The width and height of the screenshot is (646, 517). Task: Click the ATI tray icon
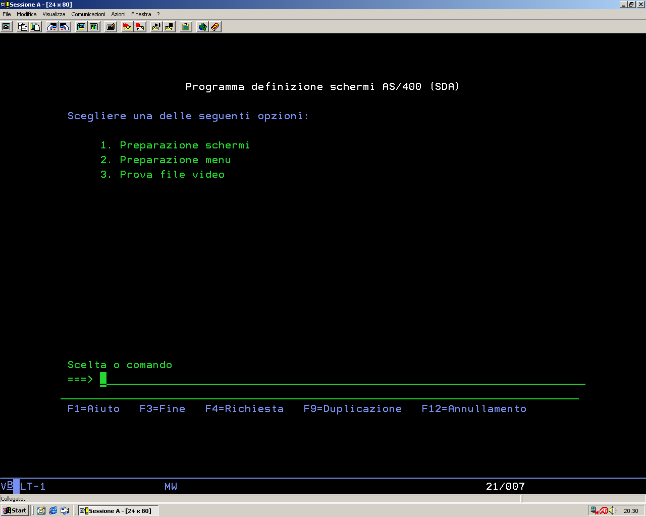(604, 511)
